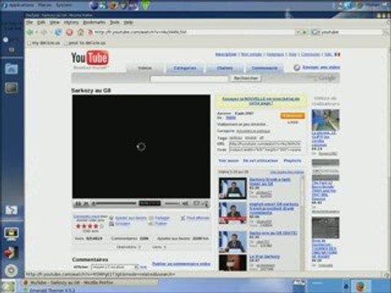Viewport: 391px width, 293px height.
Task: Click the video URL field in info panel
Action: (265, 144)
